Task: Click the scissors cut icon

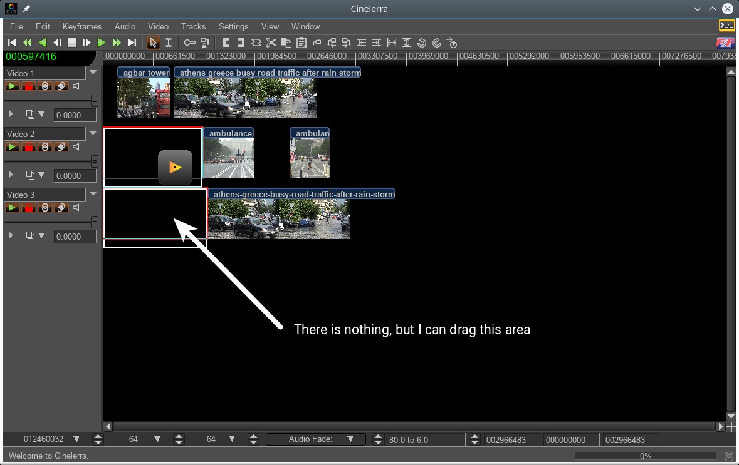Action: [271, 43]
